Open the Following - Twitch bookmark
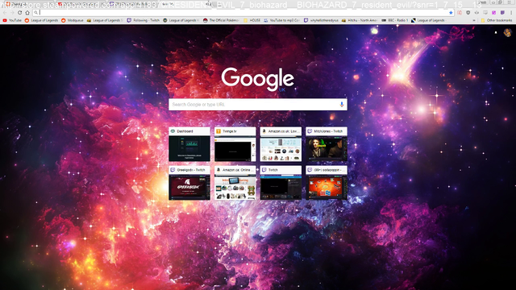Viewport: 516px width, 290px height. [x=144, y=20]
